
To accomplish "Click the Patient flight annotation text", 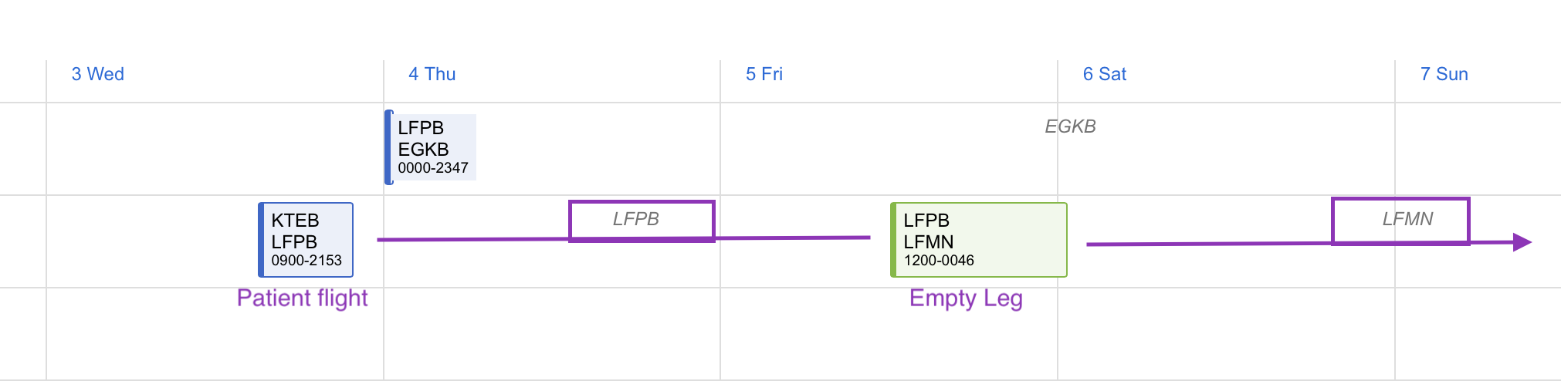I will [302, 298].
